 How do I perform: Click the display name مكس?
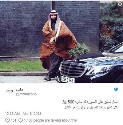(19, 90)
